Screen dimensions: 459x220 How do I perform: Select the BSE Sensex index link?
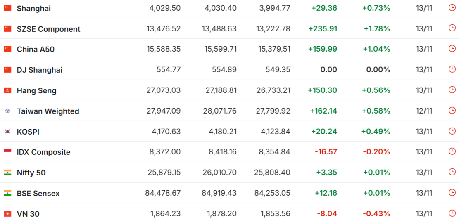click(x=38, y=194)
